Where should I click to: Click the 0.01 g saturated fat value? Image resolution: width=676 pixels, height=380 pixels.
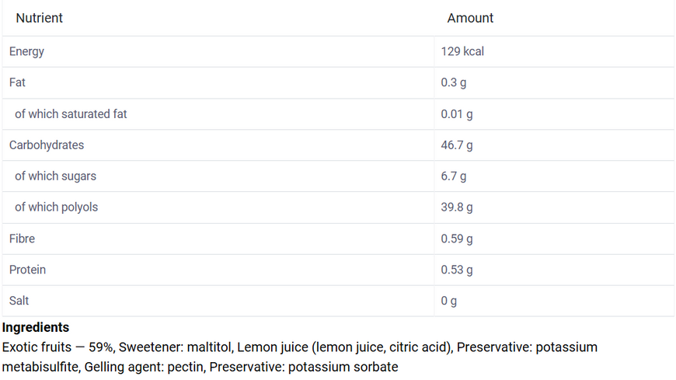(457, 114)
